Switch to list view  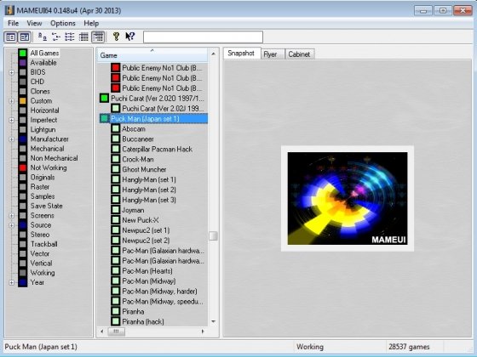tap(70, 37)
